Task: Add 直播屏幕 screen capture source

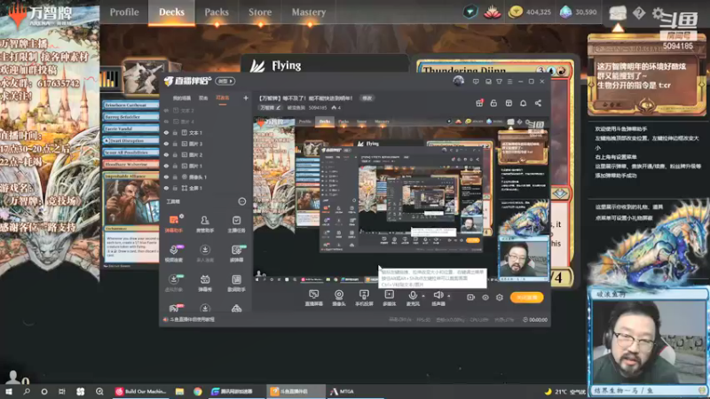Action: 313,298
